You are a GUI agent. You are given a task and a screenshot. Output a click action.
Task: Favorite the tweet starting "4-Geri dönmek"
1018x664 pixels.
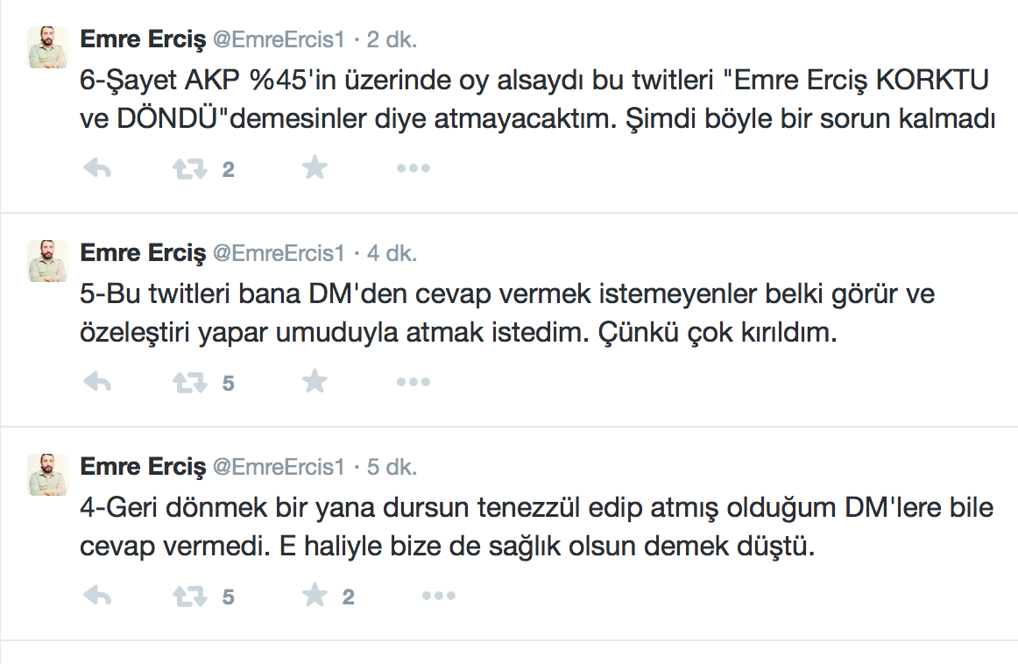click(x=314, y=596)
